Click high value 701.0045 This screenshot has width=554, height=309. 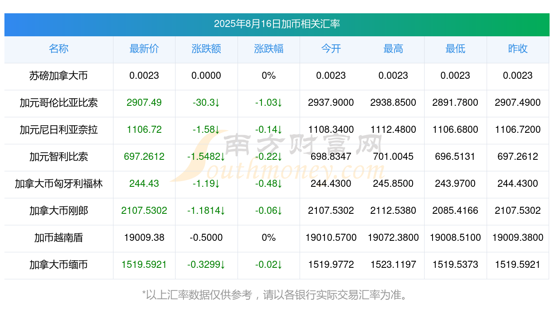point(393,157)
